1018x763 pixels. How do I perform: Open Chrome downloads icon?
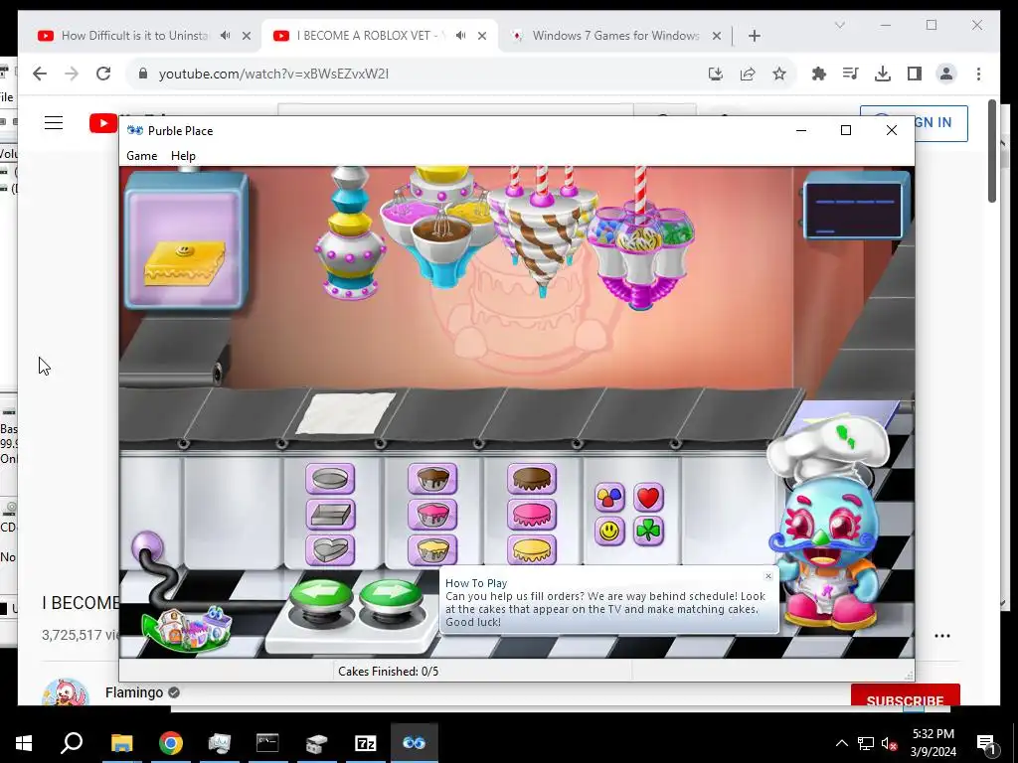pos(883,74)
